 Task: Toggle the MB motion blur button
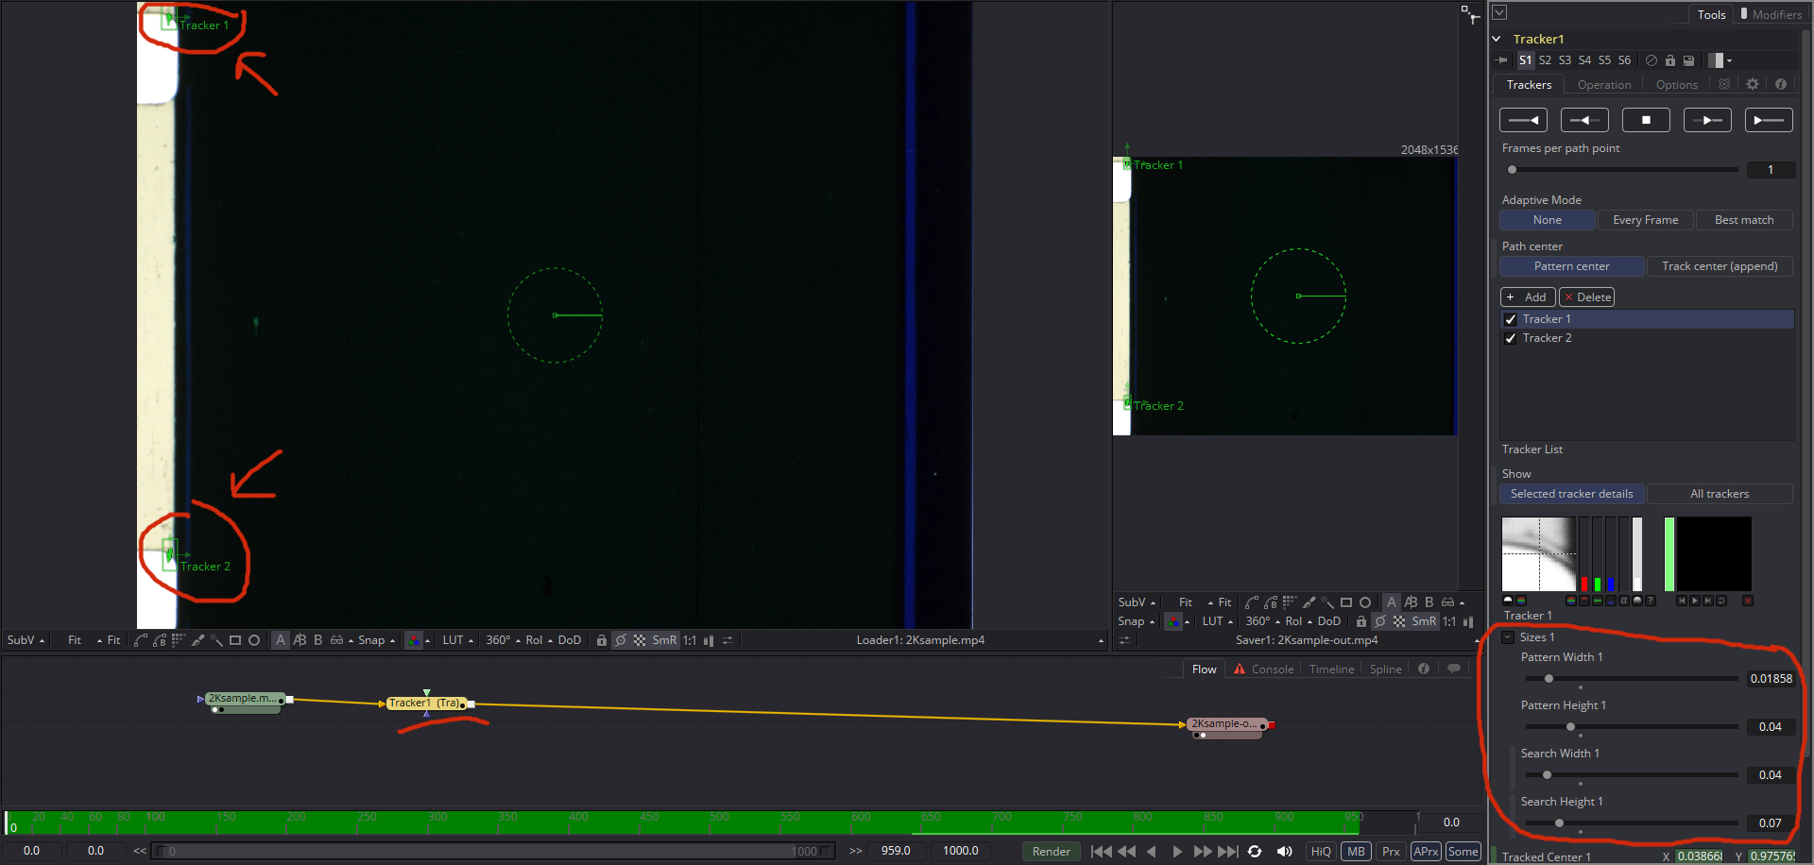[1356, 851]
